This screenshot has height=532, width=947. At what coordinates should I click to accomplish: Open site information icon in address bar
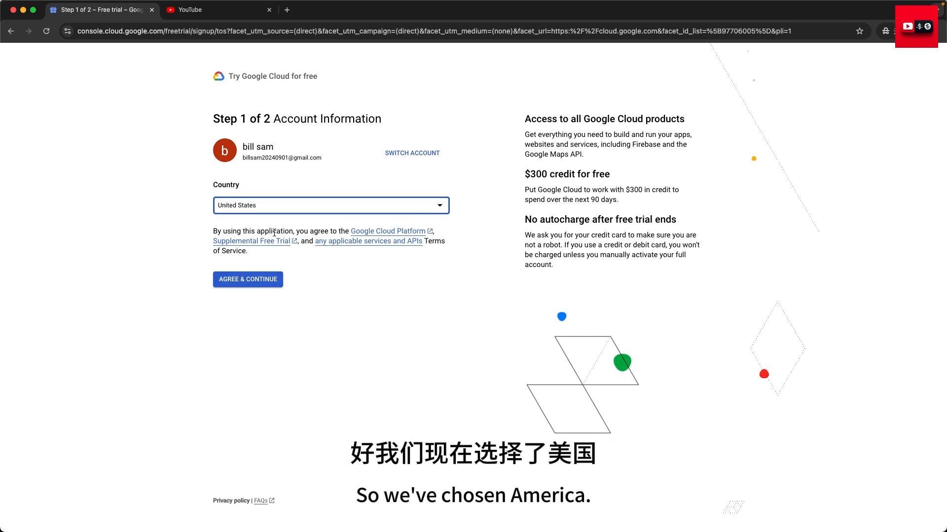(x=68, y=31)
